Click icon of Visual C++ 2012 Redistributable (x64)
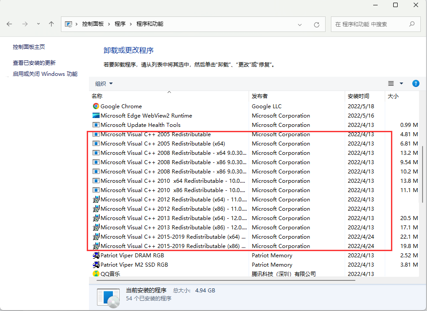The width and height of the screenshot is (427, 311). pos(96,199)
